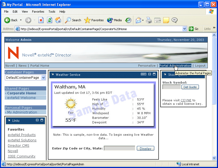This screenshot has height=168, width=218.
Task: Click the Local intranet zone status icon
Action: pyautogui.click(x=179, y=164)
